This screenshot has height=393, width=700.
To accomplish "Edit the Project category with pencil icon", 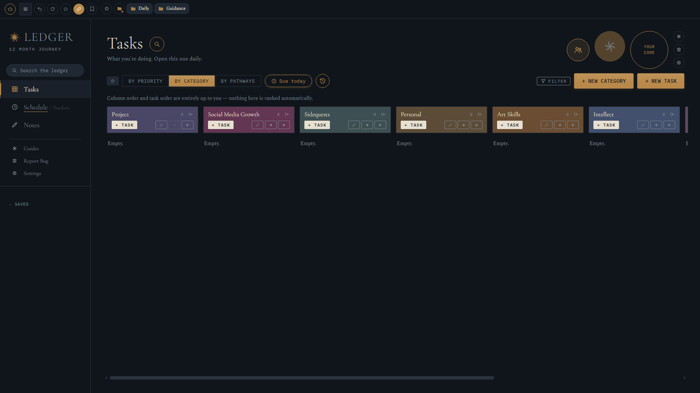I will tap(161, 125).
